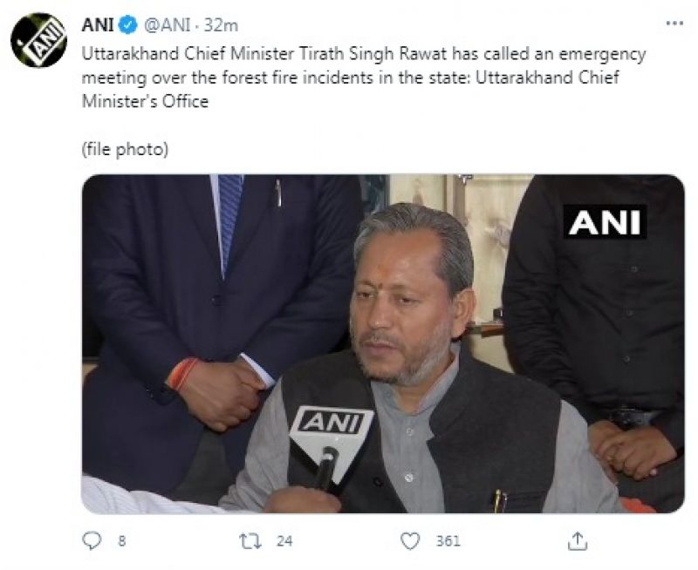Click the reply speech bubble icon
The image size is (698, 570).
click(x=91, y=541)
